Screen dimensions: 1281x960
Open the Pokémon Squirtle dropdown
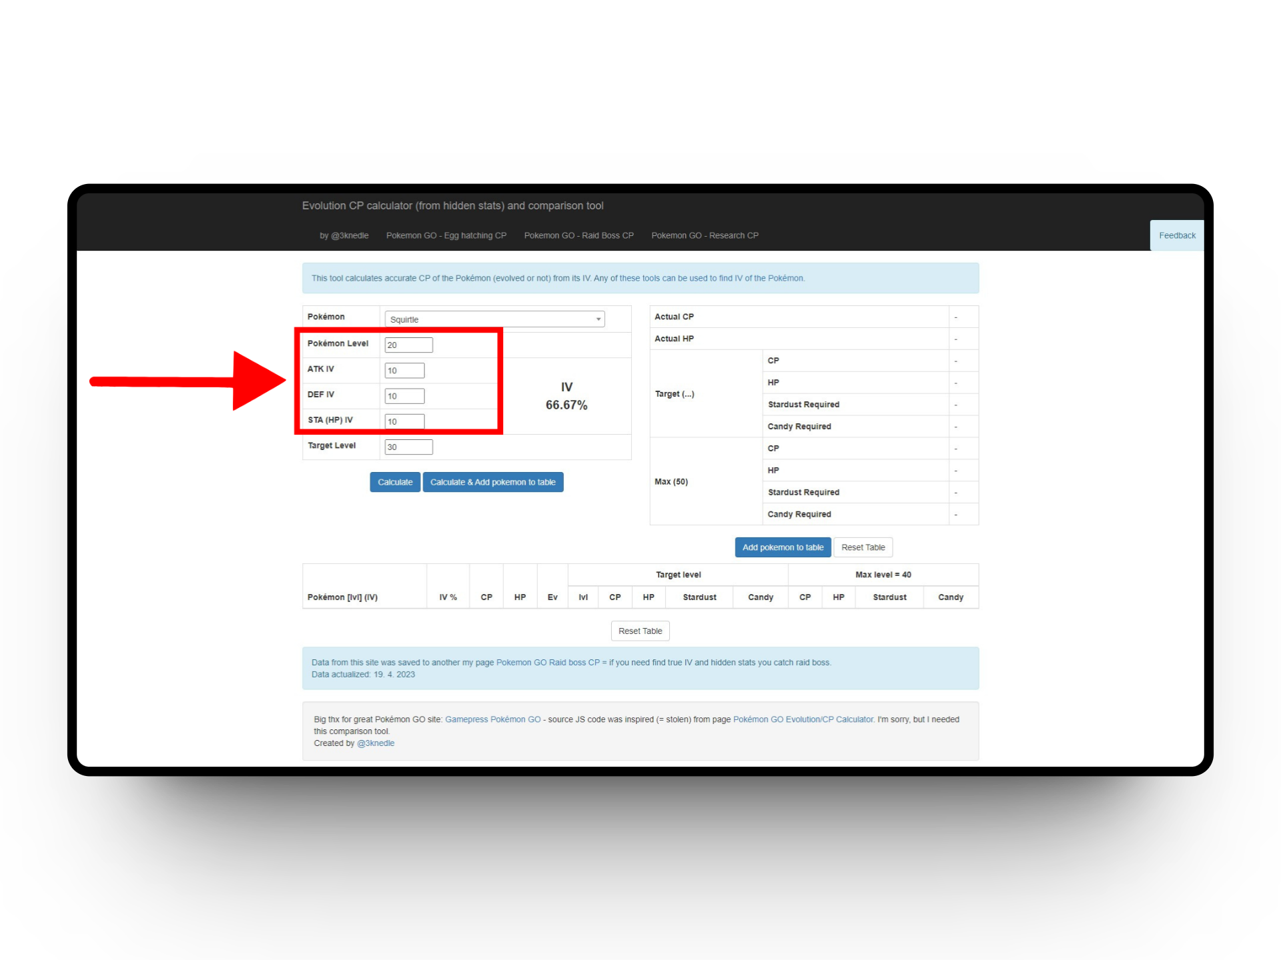click(x=494, y=319)
